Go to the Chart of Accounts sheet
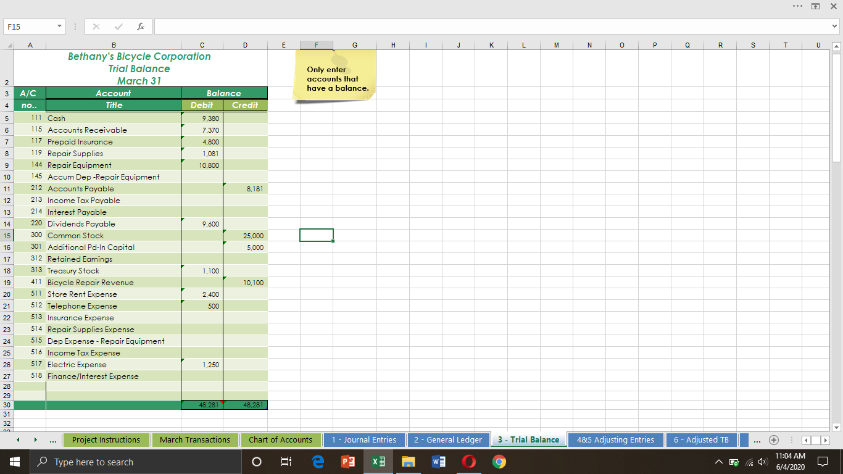This screenshot has width=843, height=474. 281,440
